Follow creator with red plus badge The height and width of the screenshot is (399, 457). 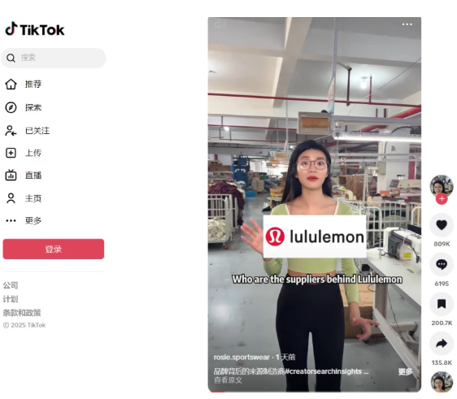point(442,199)
